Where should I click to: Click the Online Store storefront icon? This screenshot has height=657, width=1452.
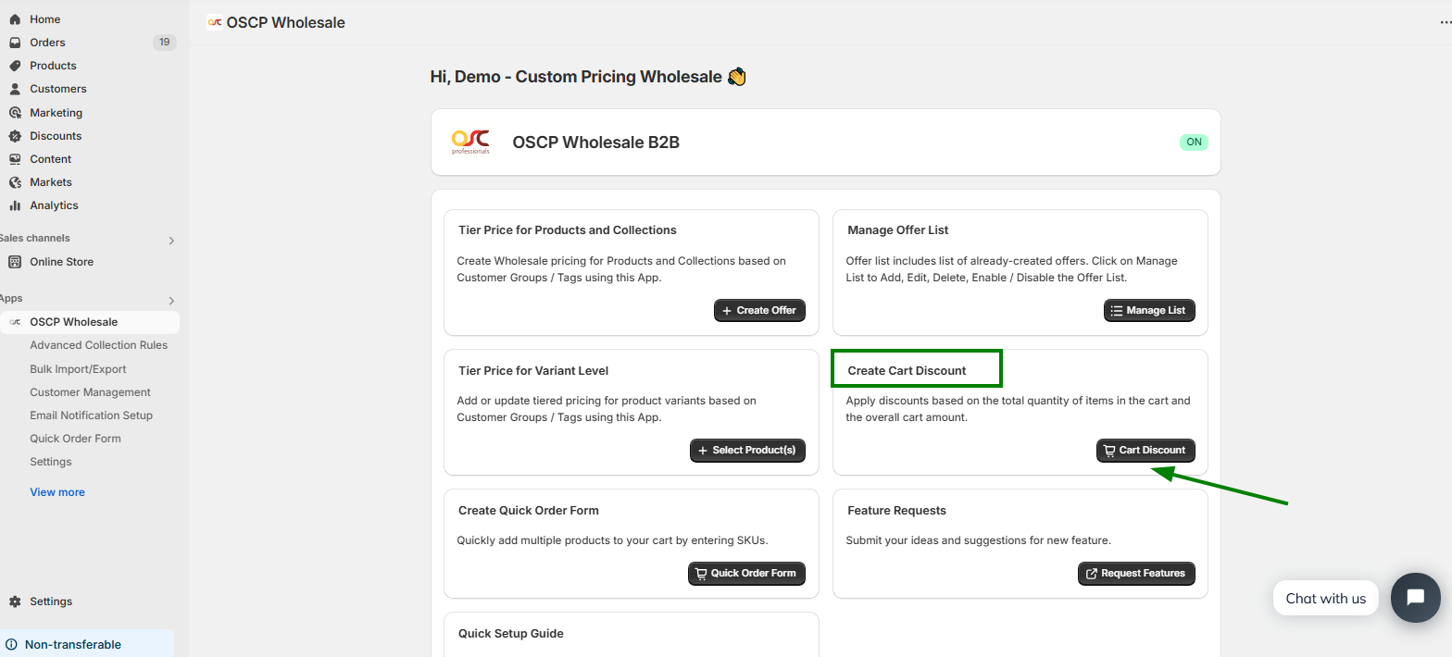tap(15, 262)
